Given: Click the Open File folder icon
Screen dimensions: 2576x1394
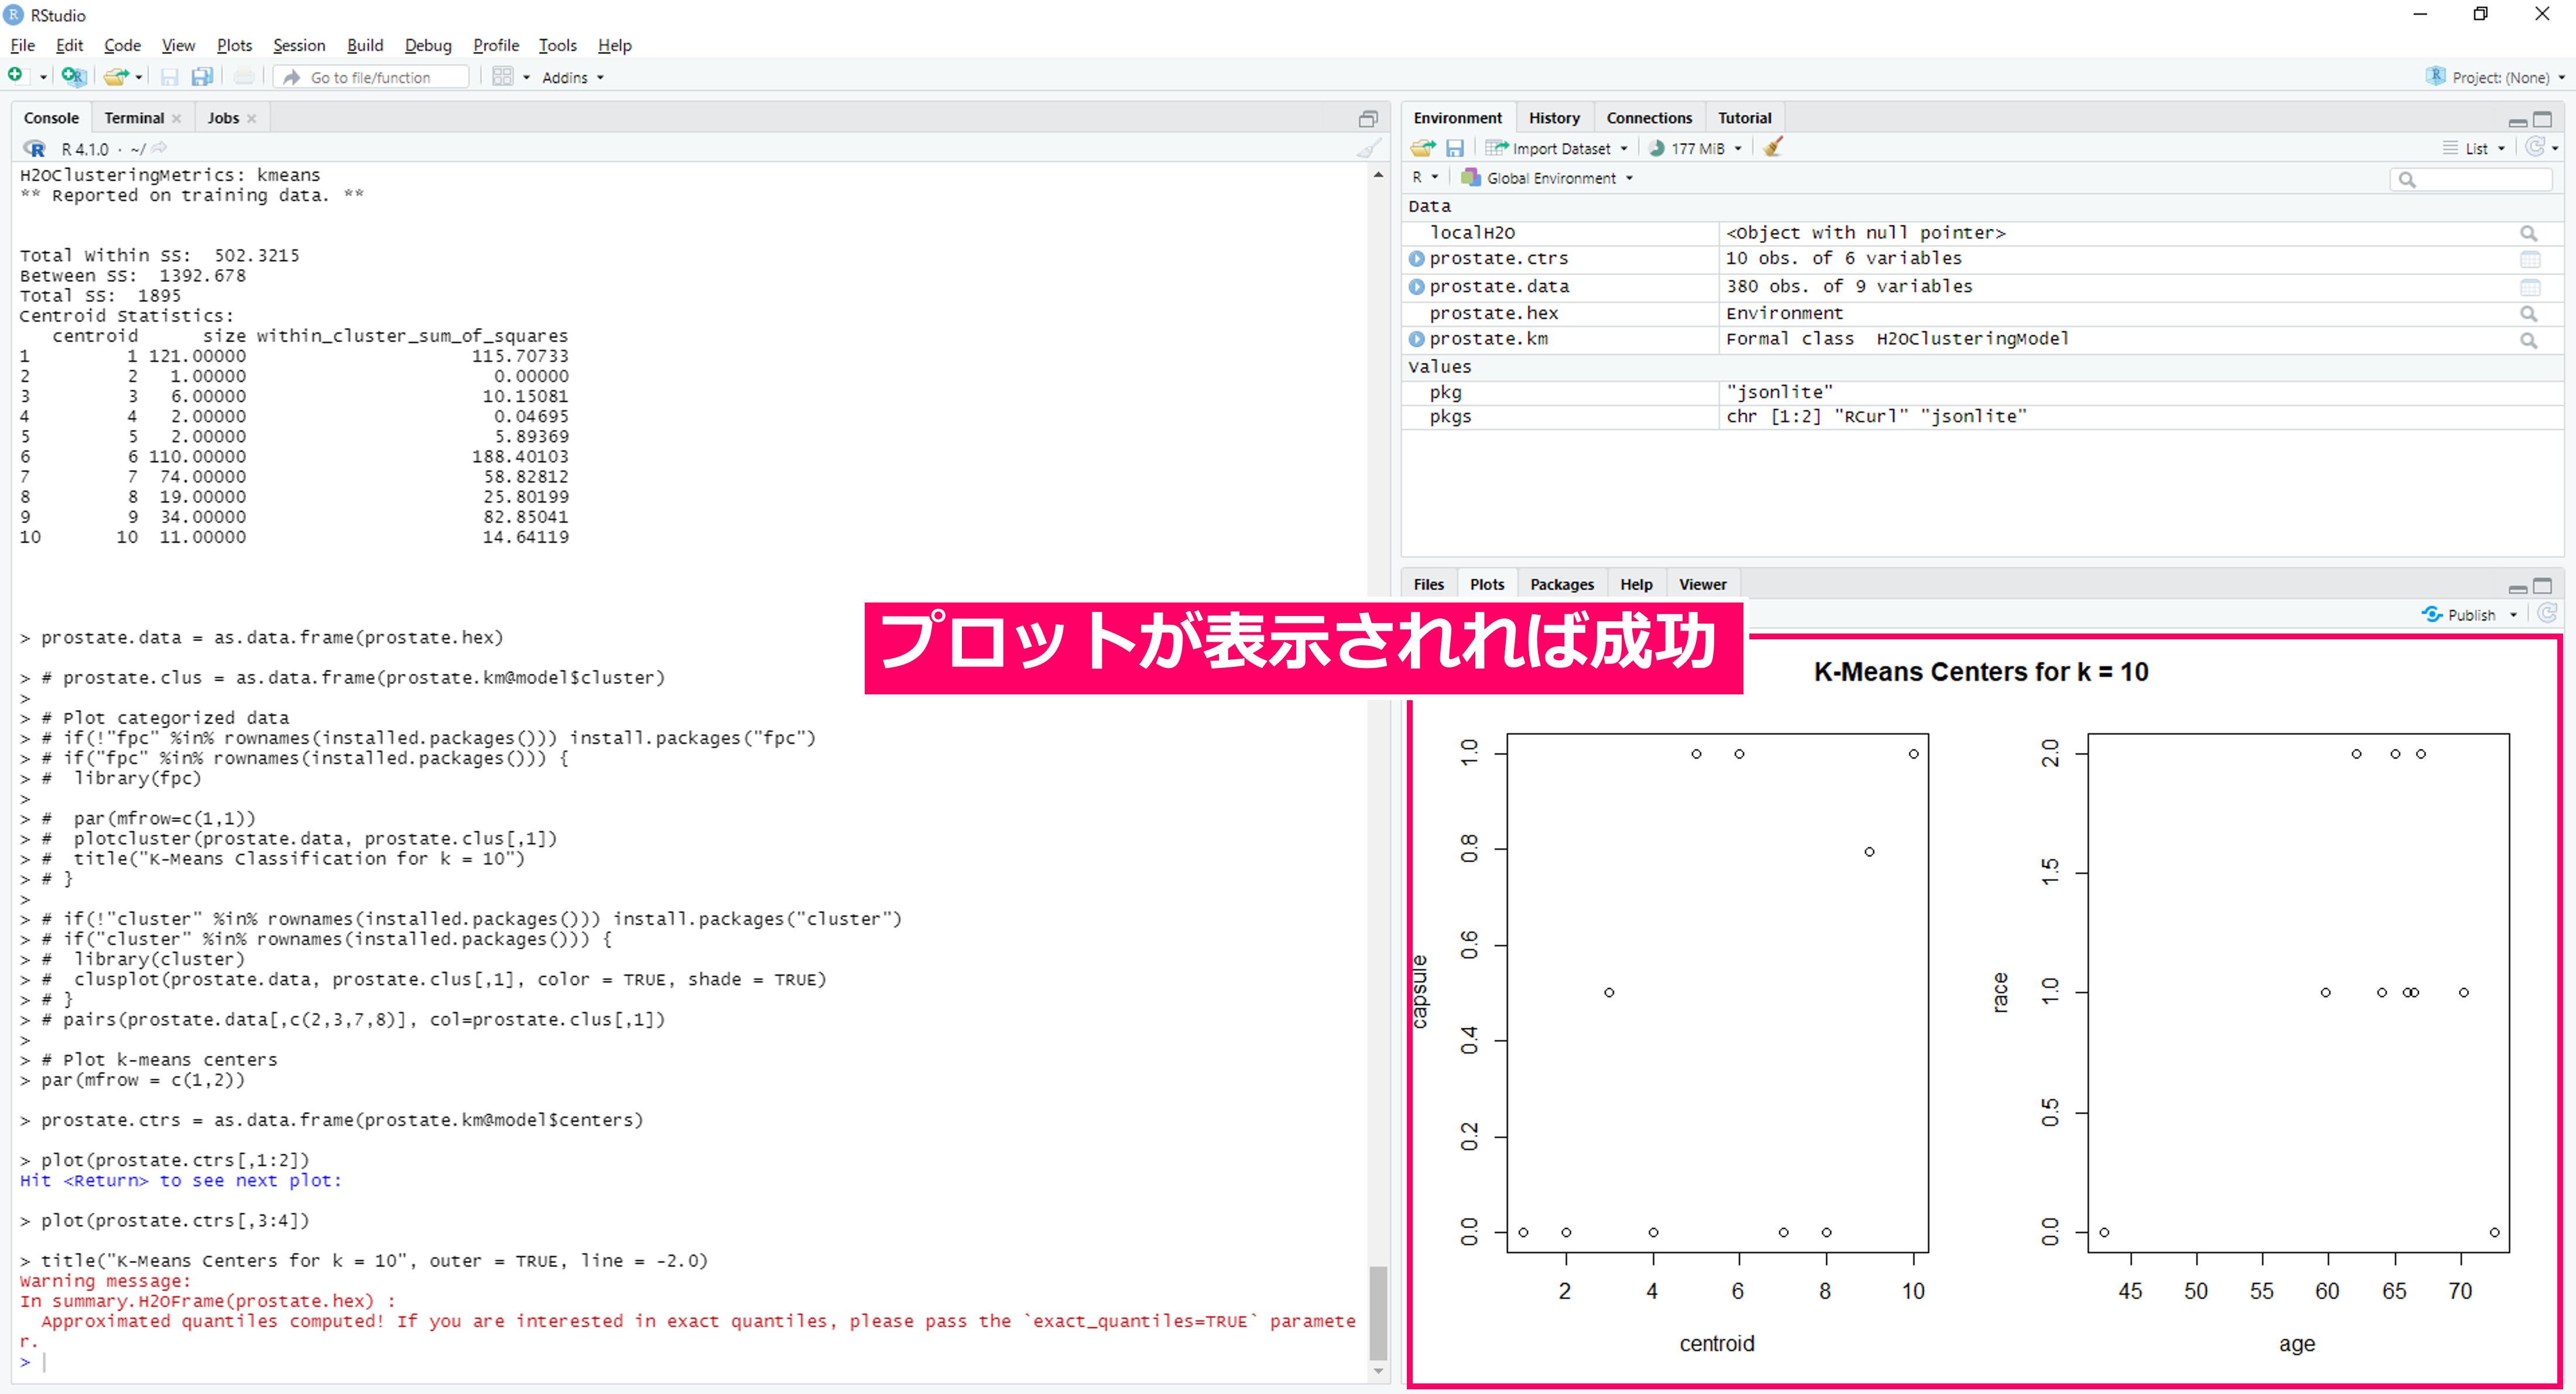Looking at the screenshot, I should point(116,76).
